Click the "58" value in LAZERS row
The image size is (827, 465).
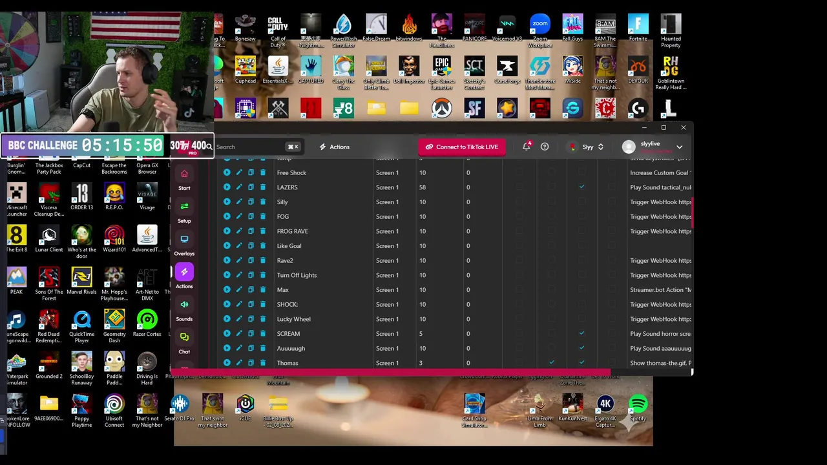[422, 187]
